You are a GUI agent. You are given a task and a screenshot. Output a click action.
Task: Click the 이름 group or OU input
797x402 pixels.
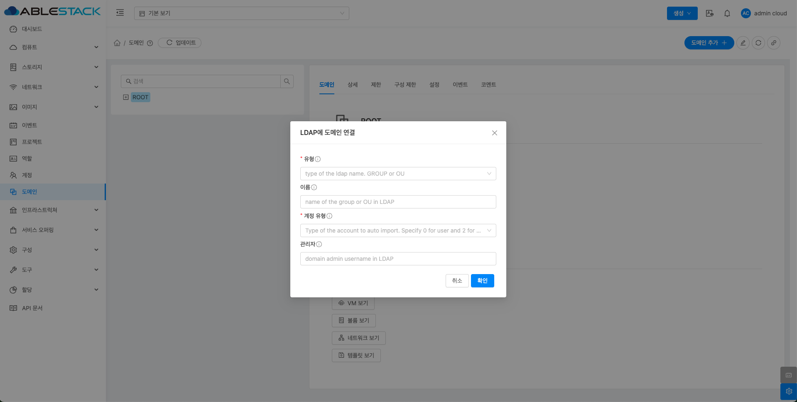click(398, 202)
